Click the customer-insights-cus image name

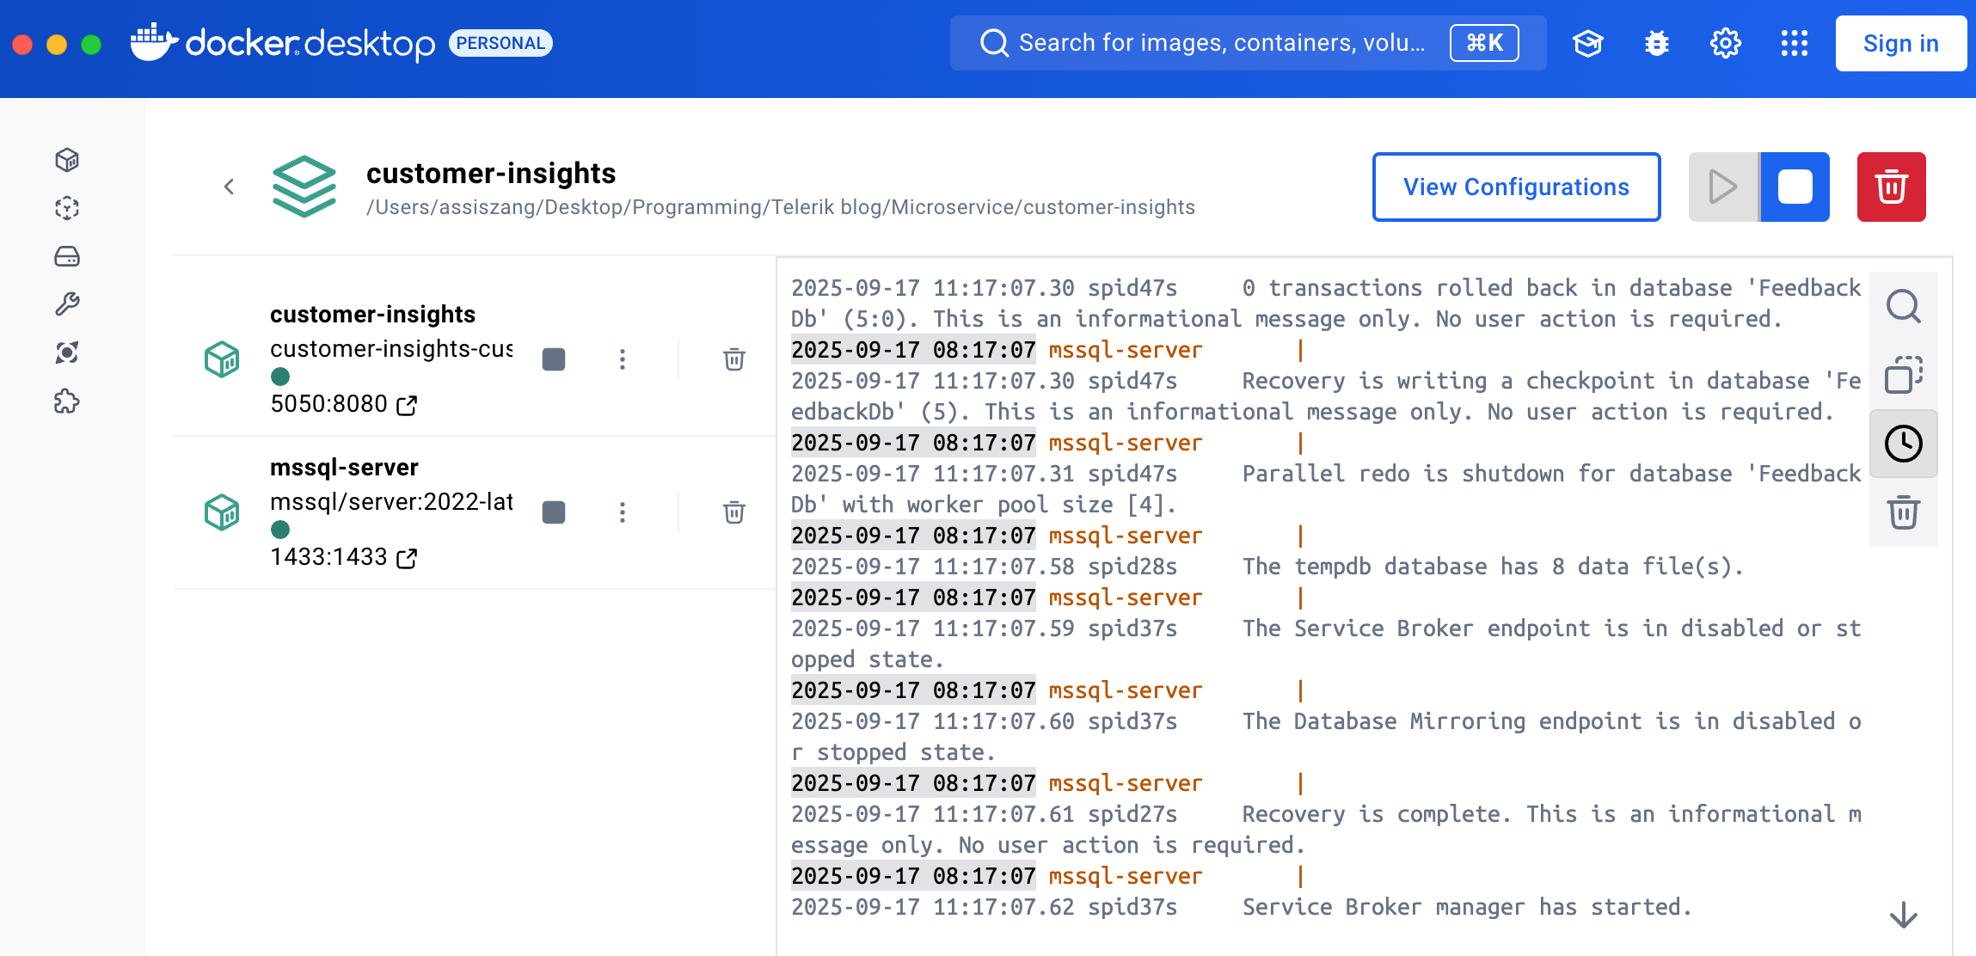[x=391, y=349]
